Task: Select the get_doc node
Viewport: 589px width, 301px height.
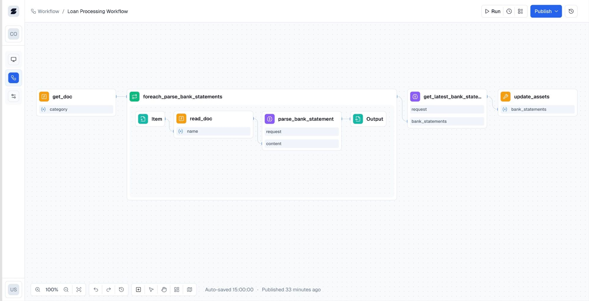Action: pos(76,103)
